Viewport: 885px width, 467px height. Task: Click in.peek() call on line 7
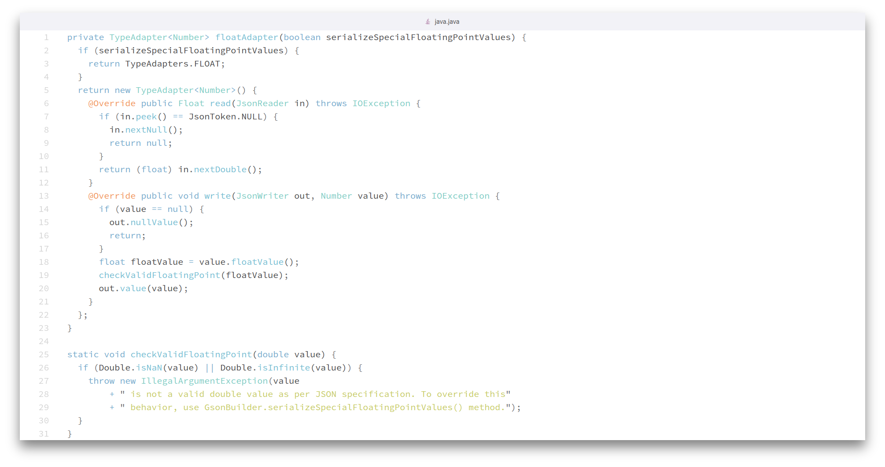coord(144,117)
